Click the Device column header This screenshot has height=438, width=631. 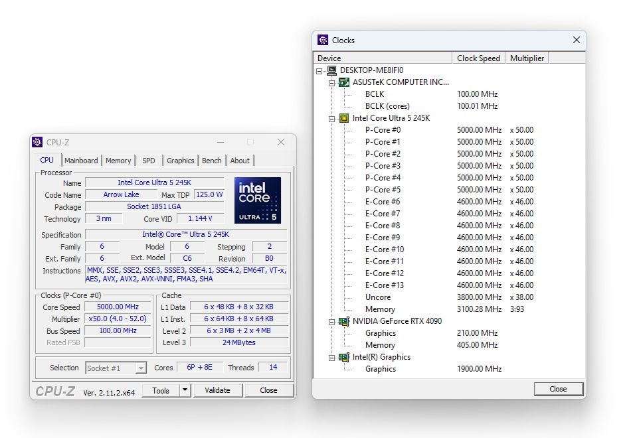click(x=383, y=58)
